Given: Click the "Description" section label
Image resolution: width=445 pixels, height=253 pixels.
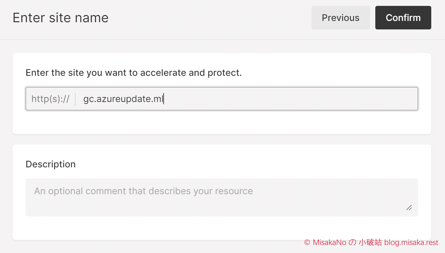Looking at the screenshot, I should 50,164.
